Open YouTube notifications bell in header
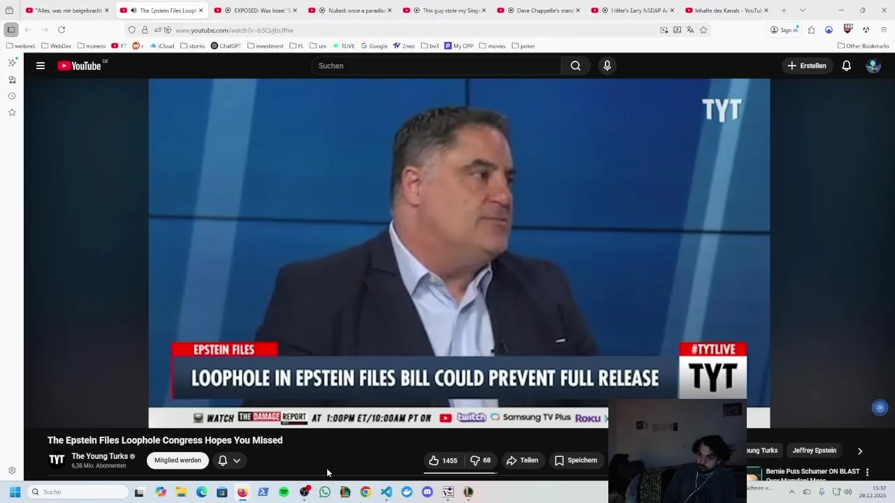Image resolution: width=895 pixels, height=503 pixels. click(x=846, y=66)
